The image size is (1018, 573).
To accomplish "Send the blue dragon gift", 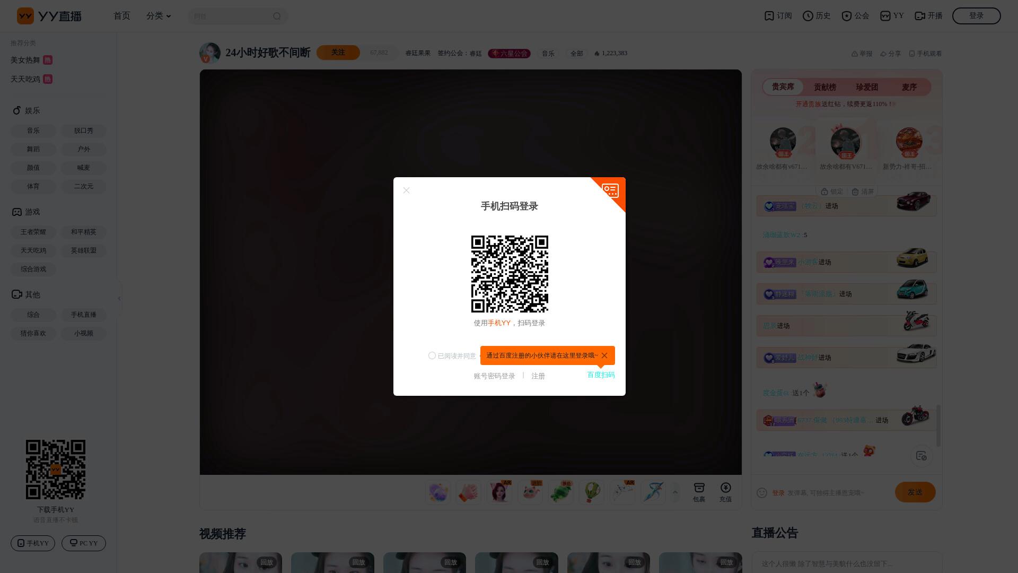I will (x=653, y=492).
